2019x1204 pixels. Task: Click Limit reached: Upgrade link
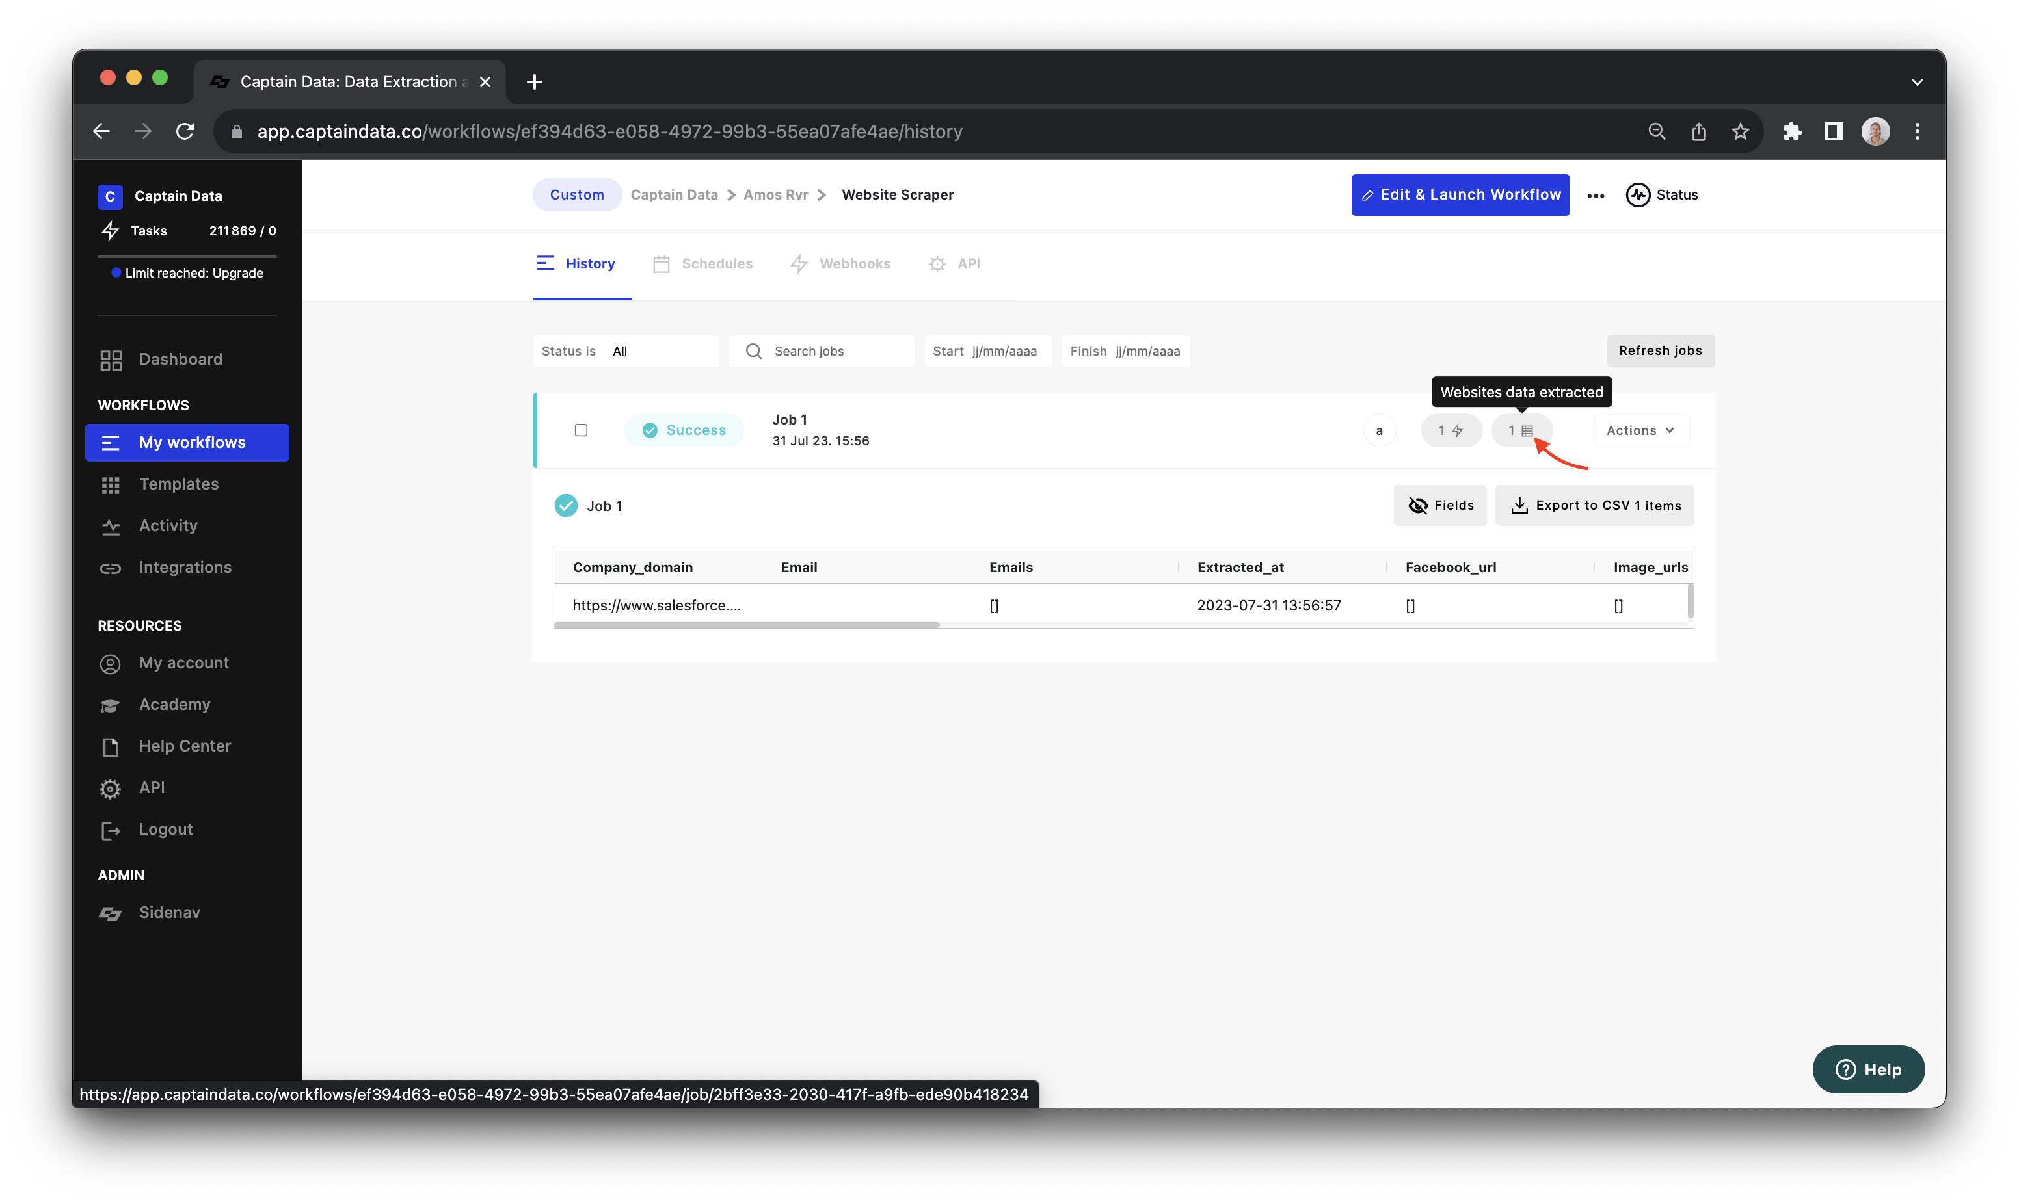pos(187,274)
